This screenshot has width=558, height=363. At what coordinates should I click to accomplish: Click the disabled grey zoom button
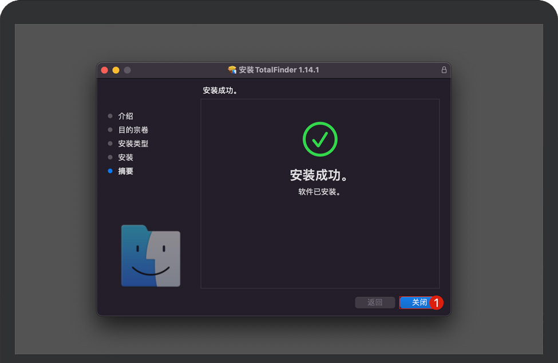[x=128, y=70]
